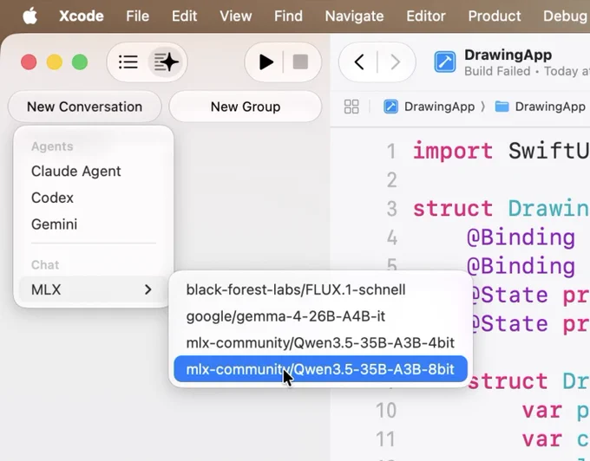Open the File menu
This screenshot has width=590, height=461.
tap(137, 16)
